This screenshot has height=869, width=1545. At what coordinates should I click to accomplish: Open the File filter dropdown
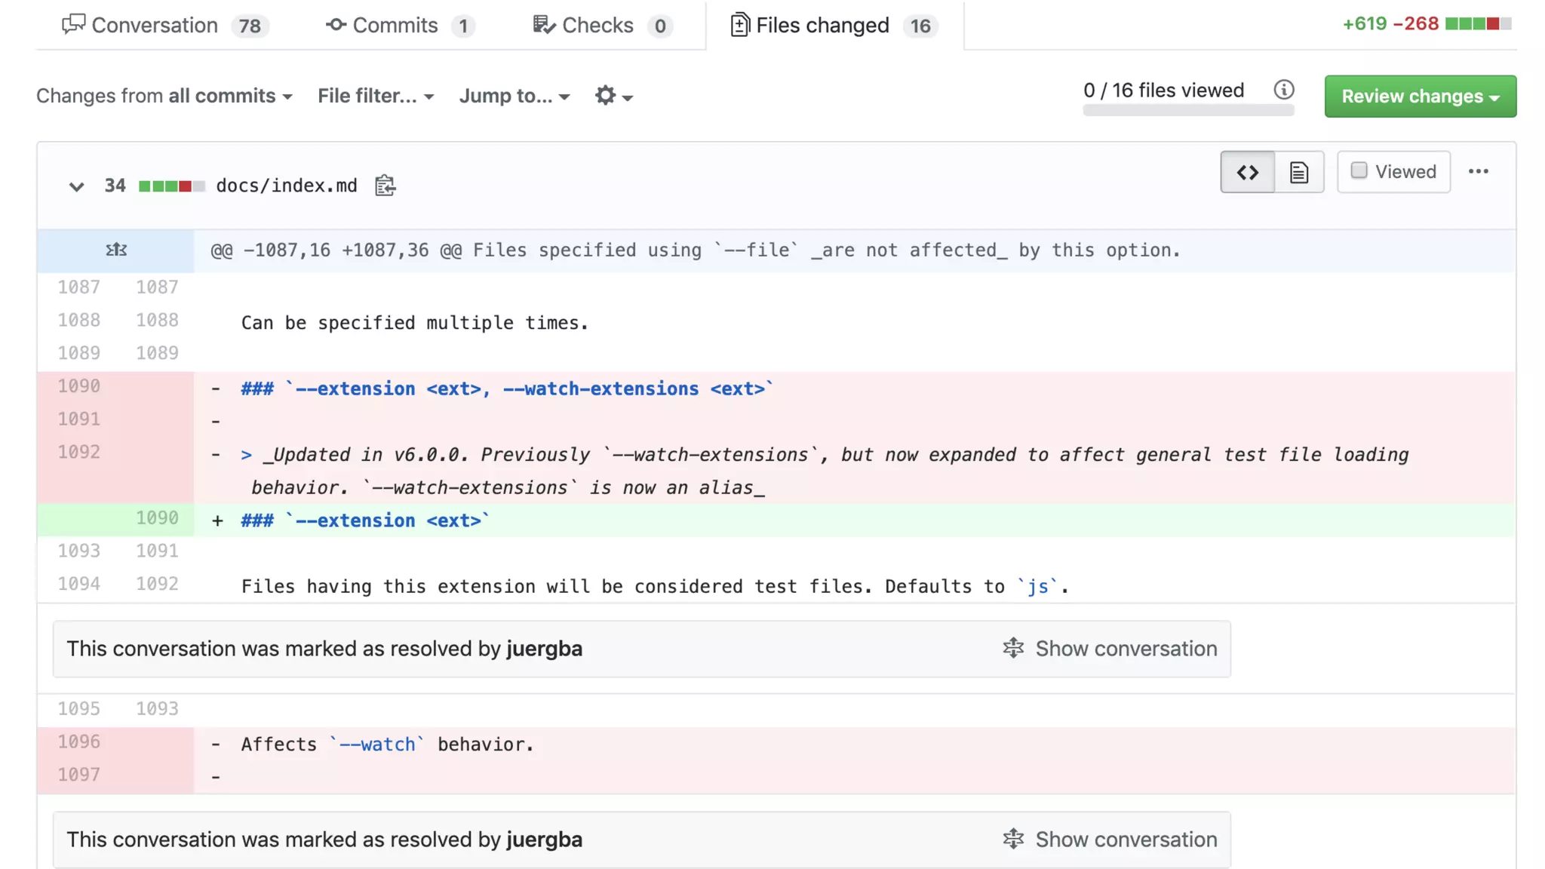click(375, 96)
